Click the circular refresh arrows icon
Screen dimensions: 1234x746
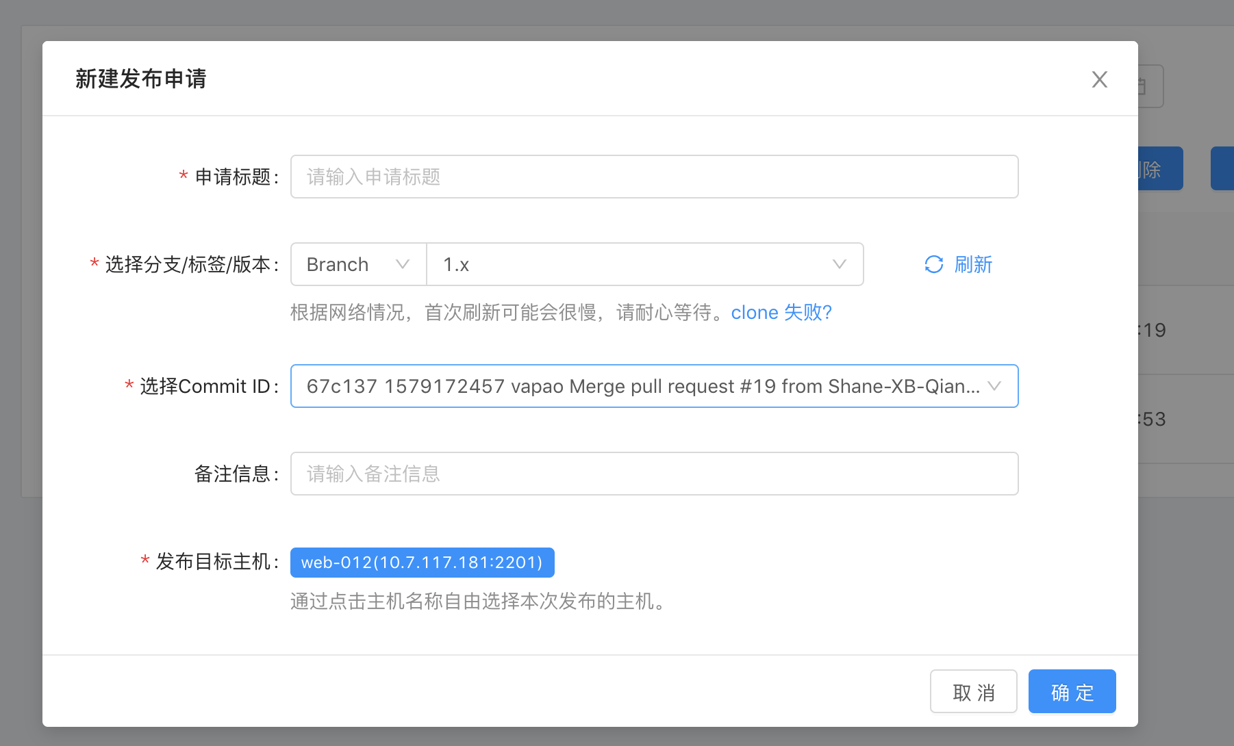(x=934, y=264)
